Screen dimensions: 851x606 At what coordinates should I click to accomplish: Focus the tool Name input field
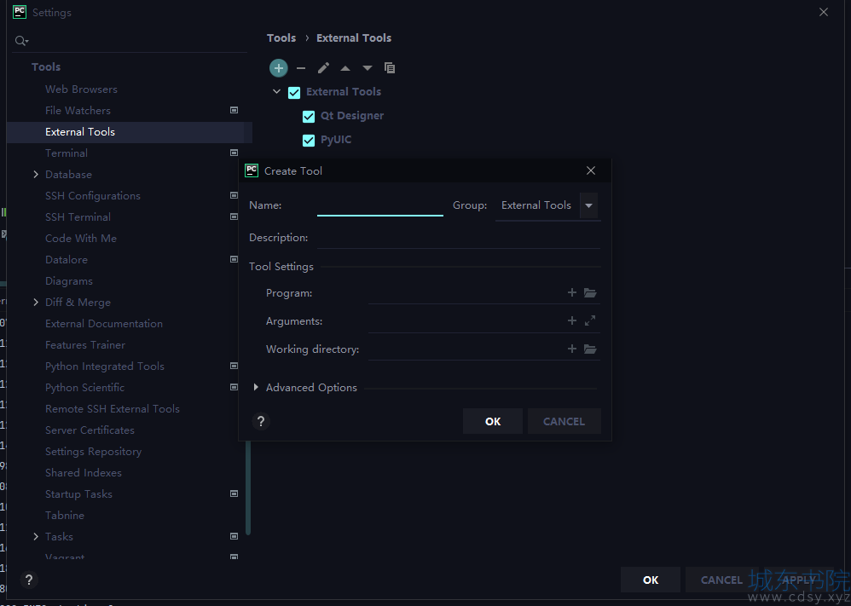point(380,205)
